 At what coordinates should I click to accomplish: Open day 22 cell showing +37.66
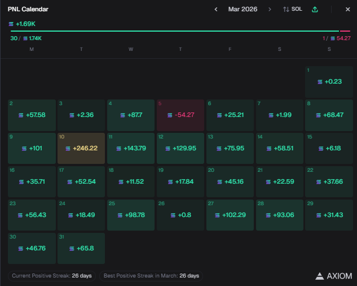329,182
